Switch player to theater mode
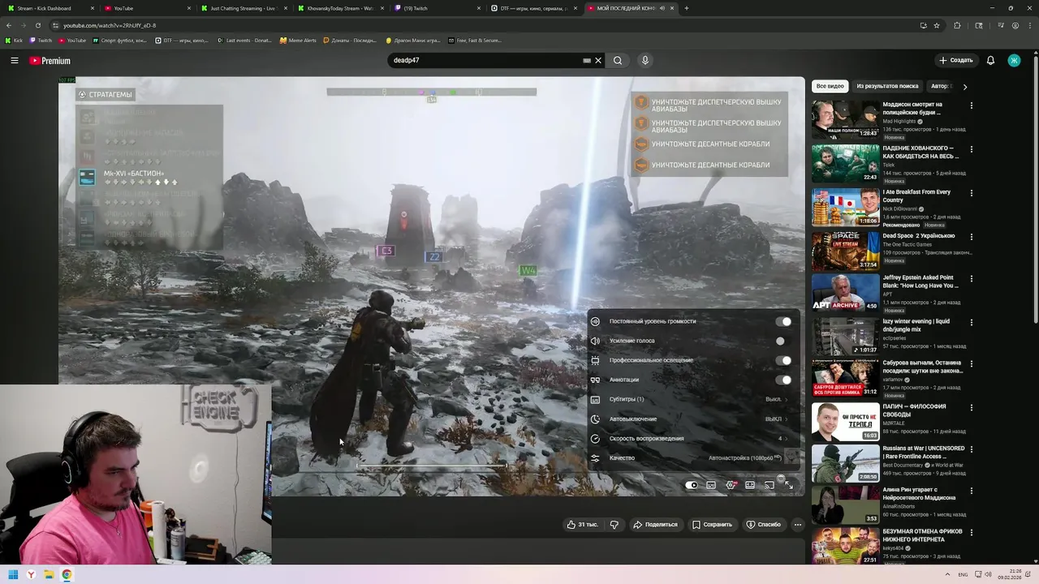 coord(750,485)
